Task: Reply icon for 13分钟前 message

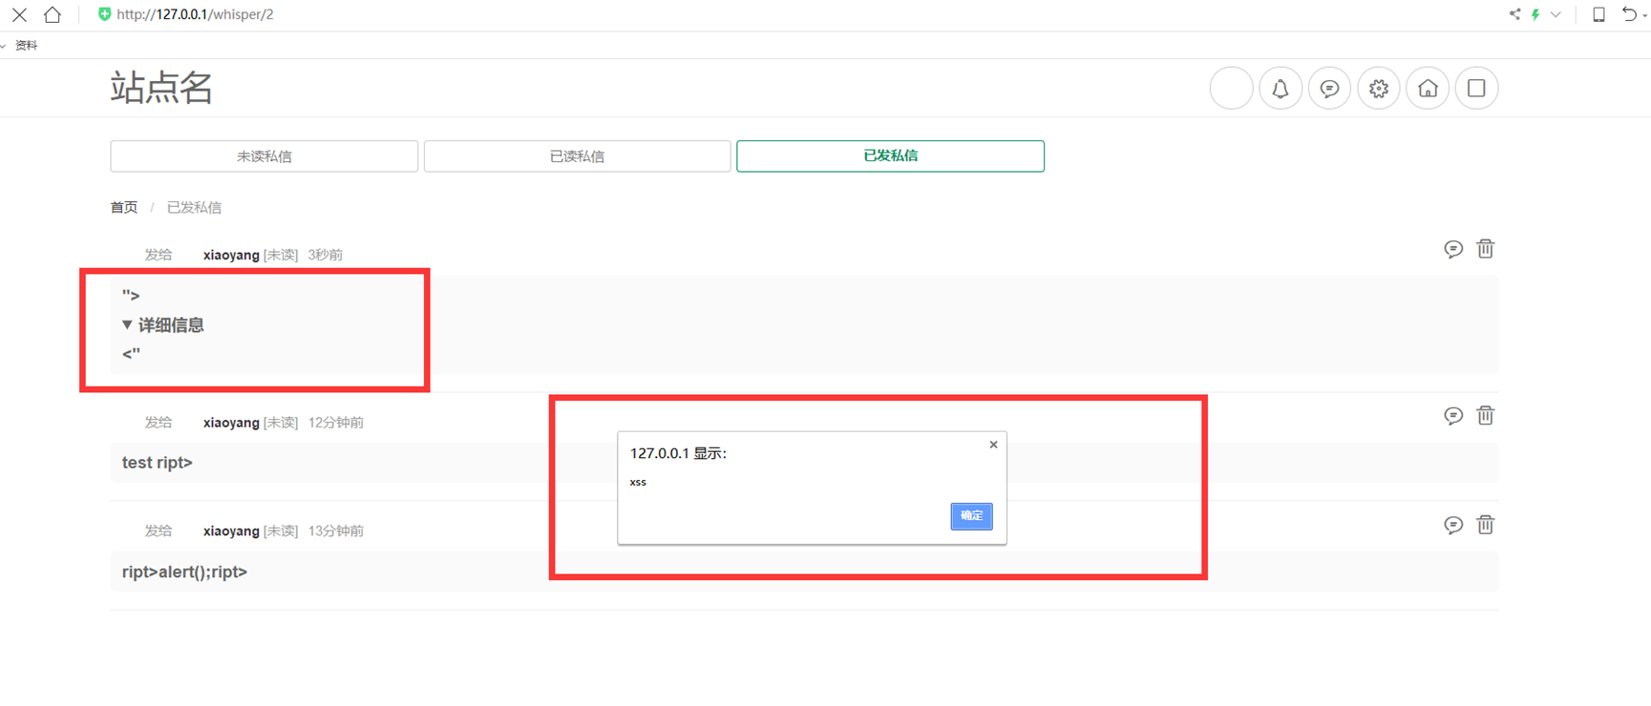Action: click(x=1453, y=525)
